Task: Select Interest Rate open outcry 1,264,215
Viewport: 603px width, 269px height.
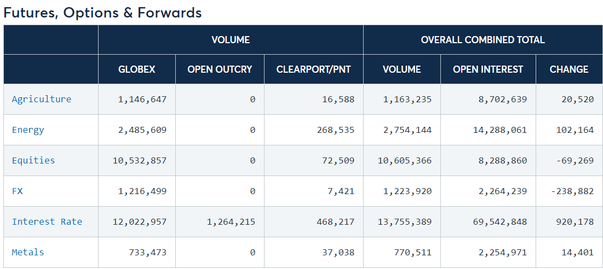Action: click(x=231, y=222)
